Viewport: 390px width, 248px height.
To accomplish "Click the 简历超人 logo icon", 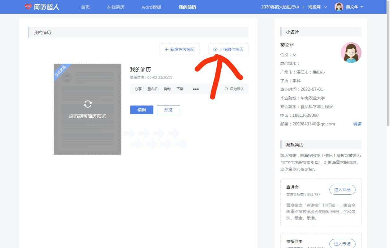I will click(x=28, y=7).
